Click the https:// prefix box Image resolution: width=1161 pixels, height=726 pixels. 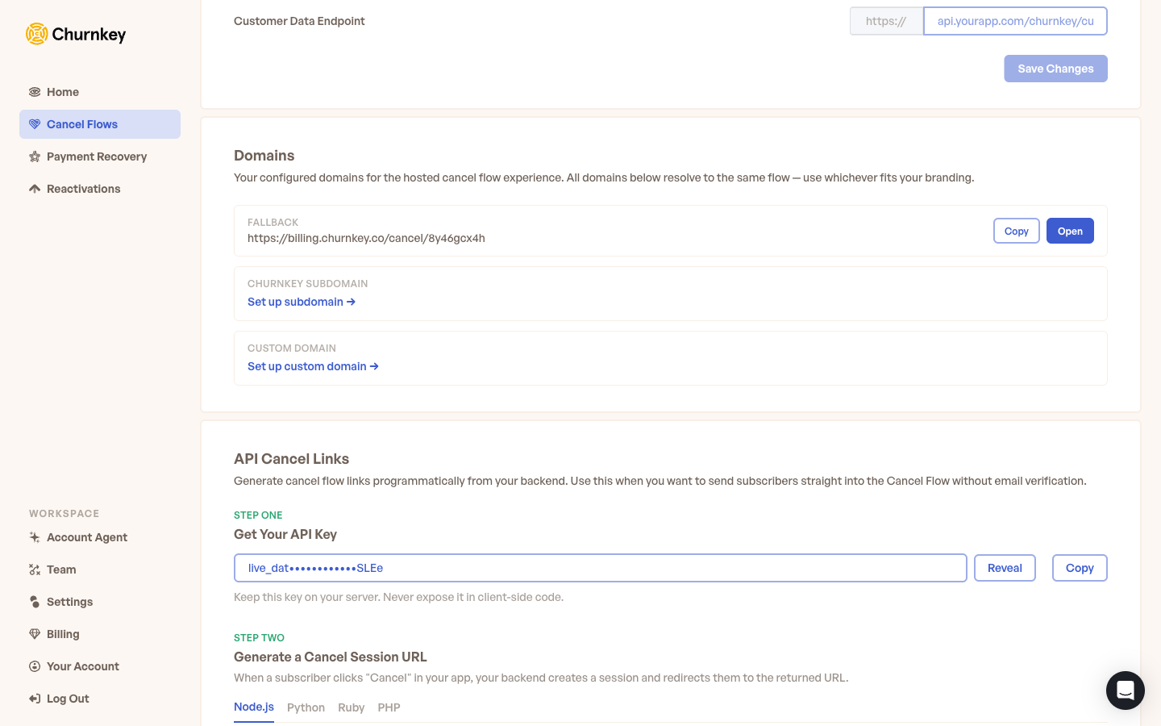point(886,21)
